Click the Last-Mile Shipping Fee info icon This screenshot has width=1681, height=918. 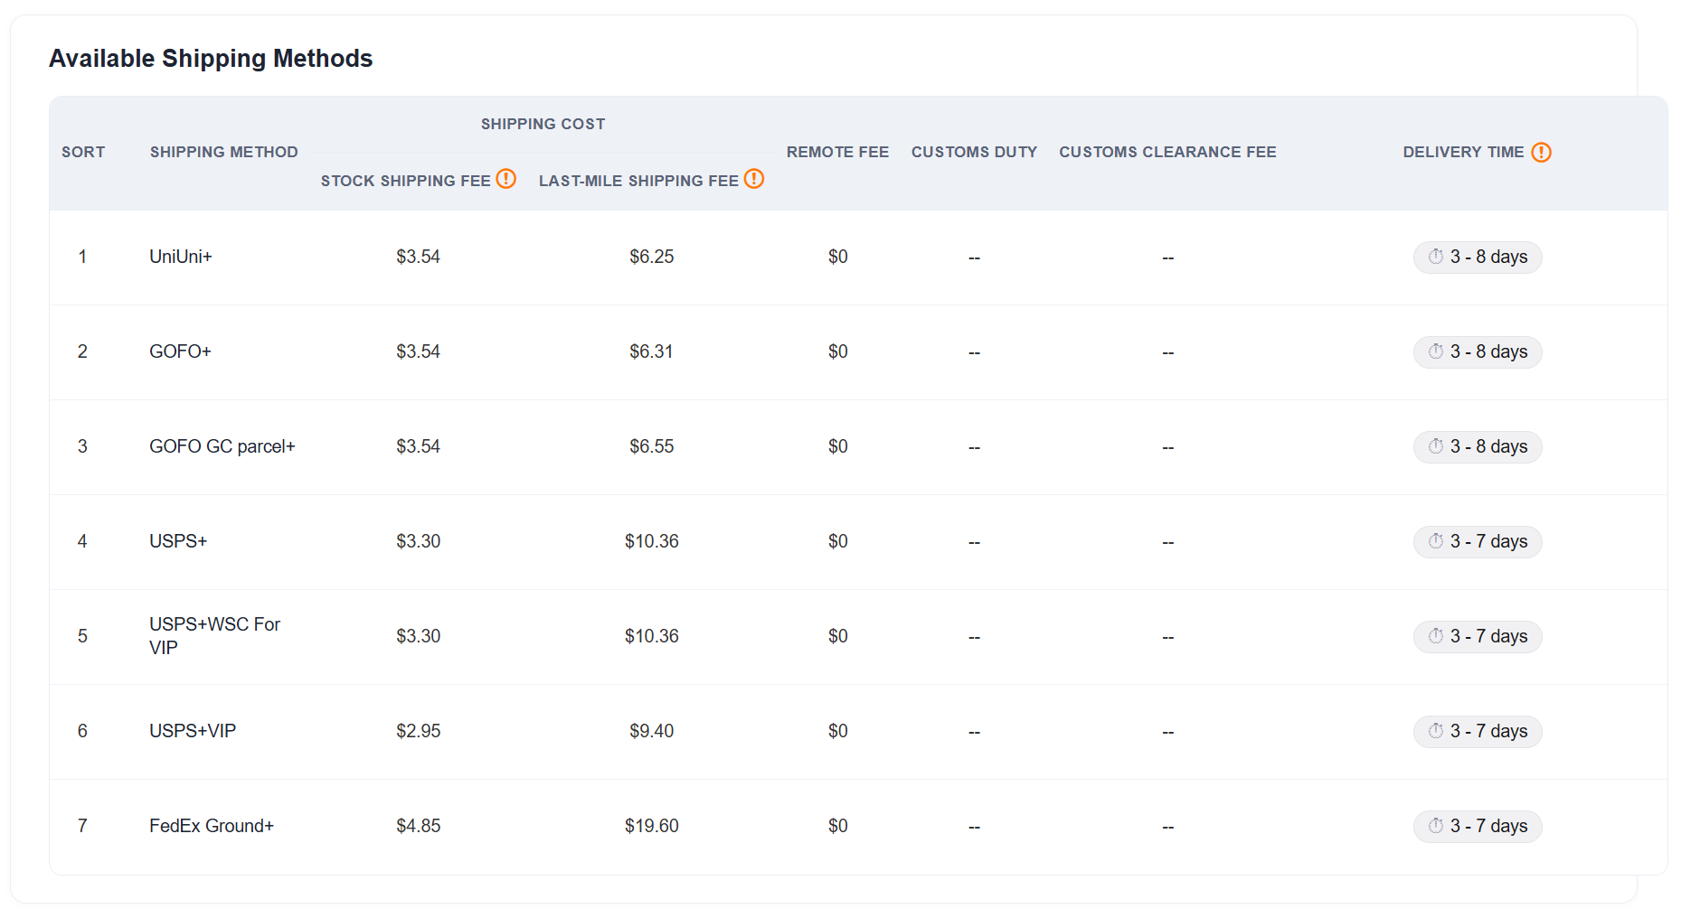(754, 179)
